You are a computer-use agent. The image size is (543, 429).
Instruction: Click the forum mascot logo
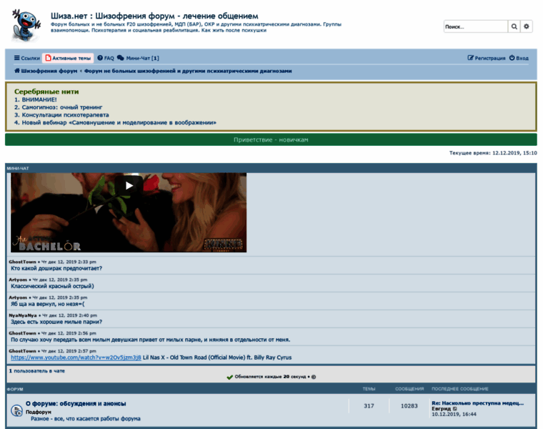point(26,25)
